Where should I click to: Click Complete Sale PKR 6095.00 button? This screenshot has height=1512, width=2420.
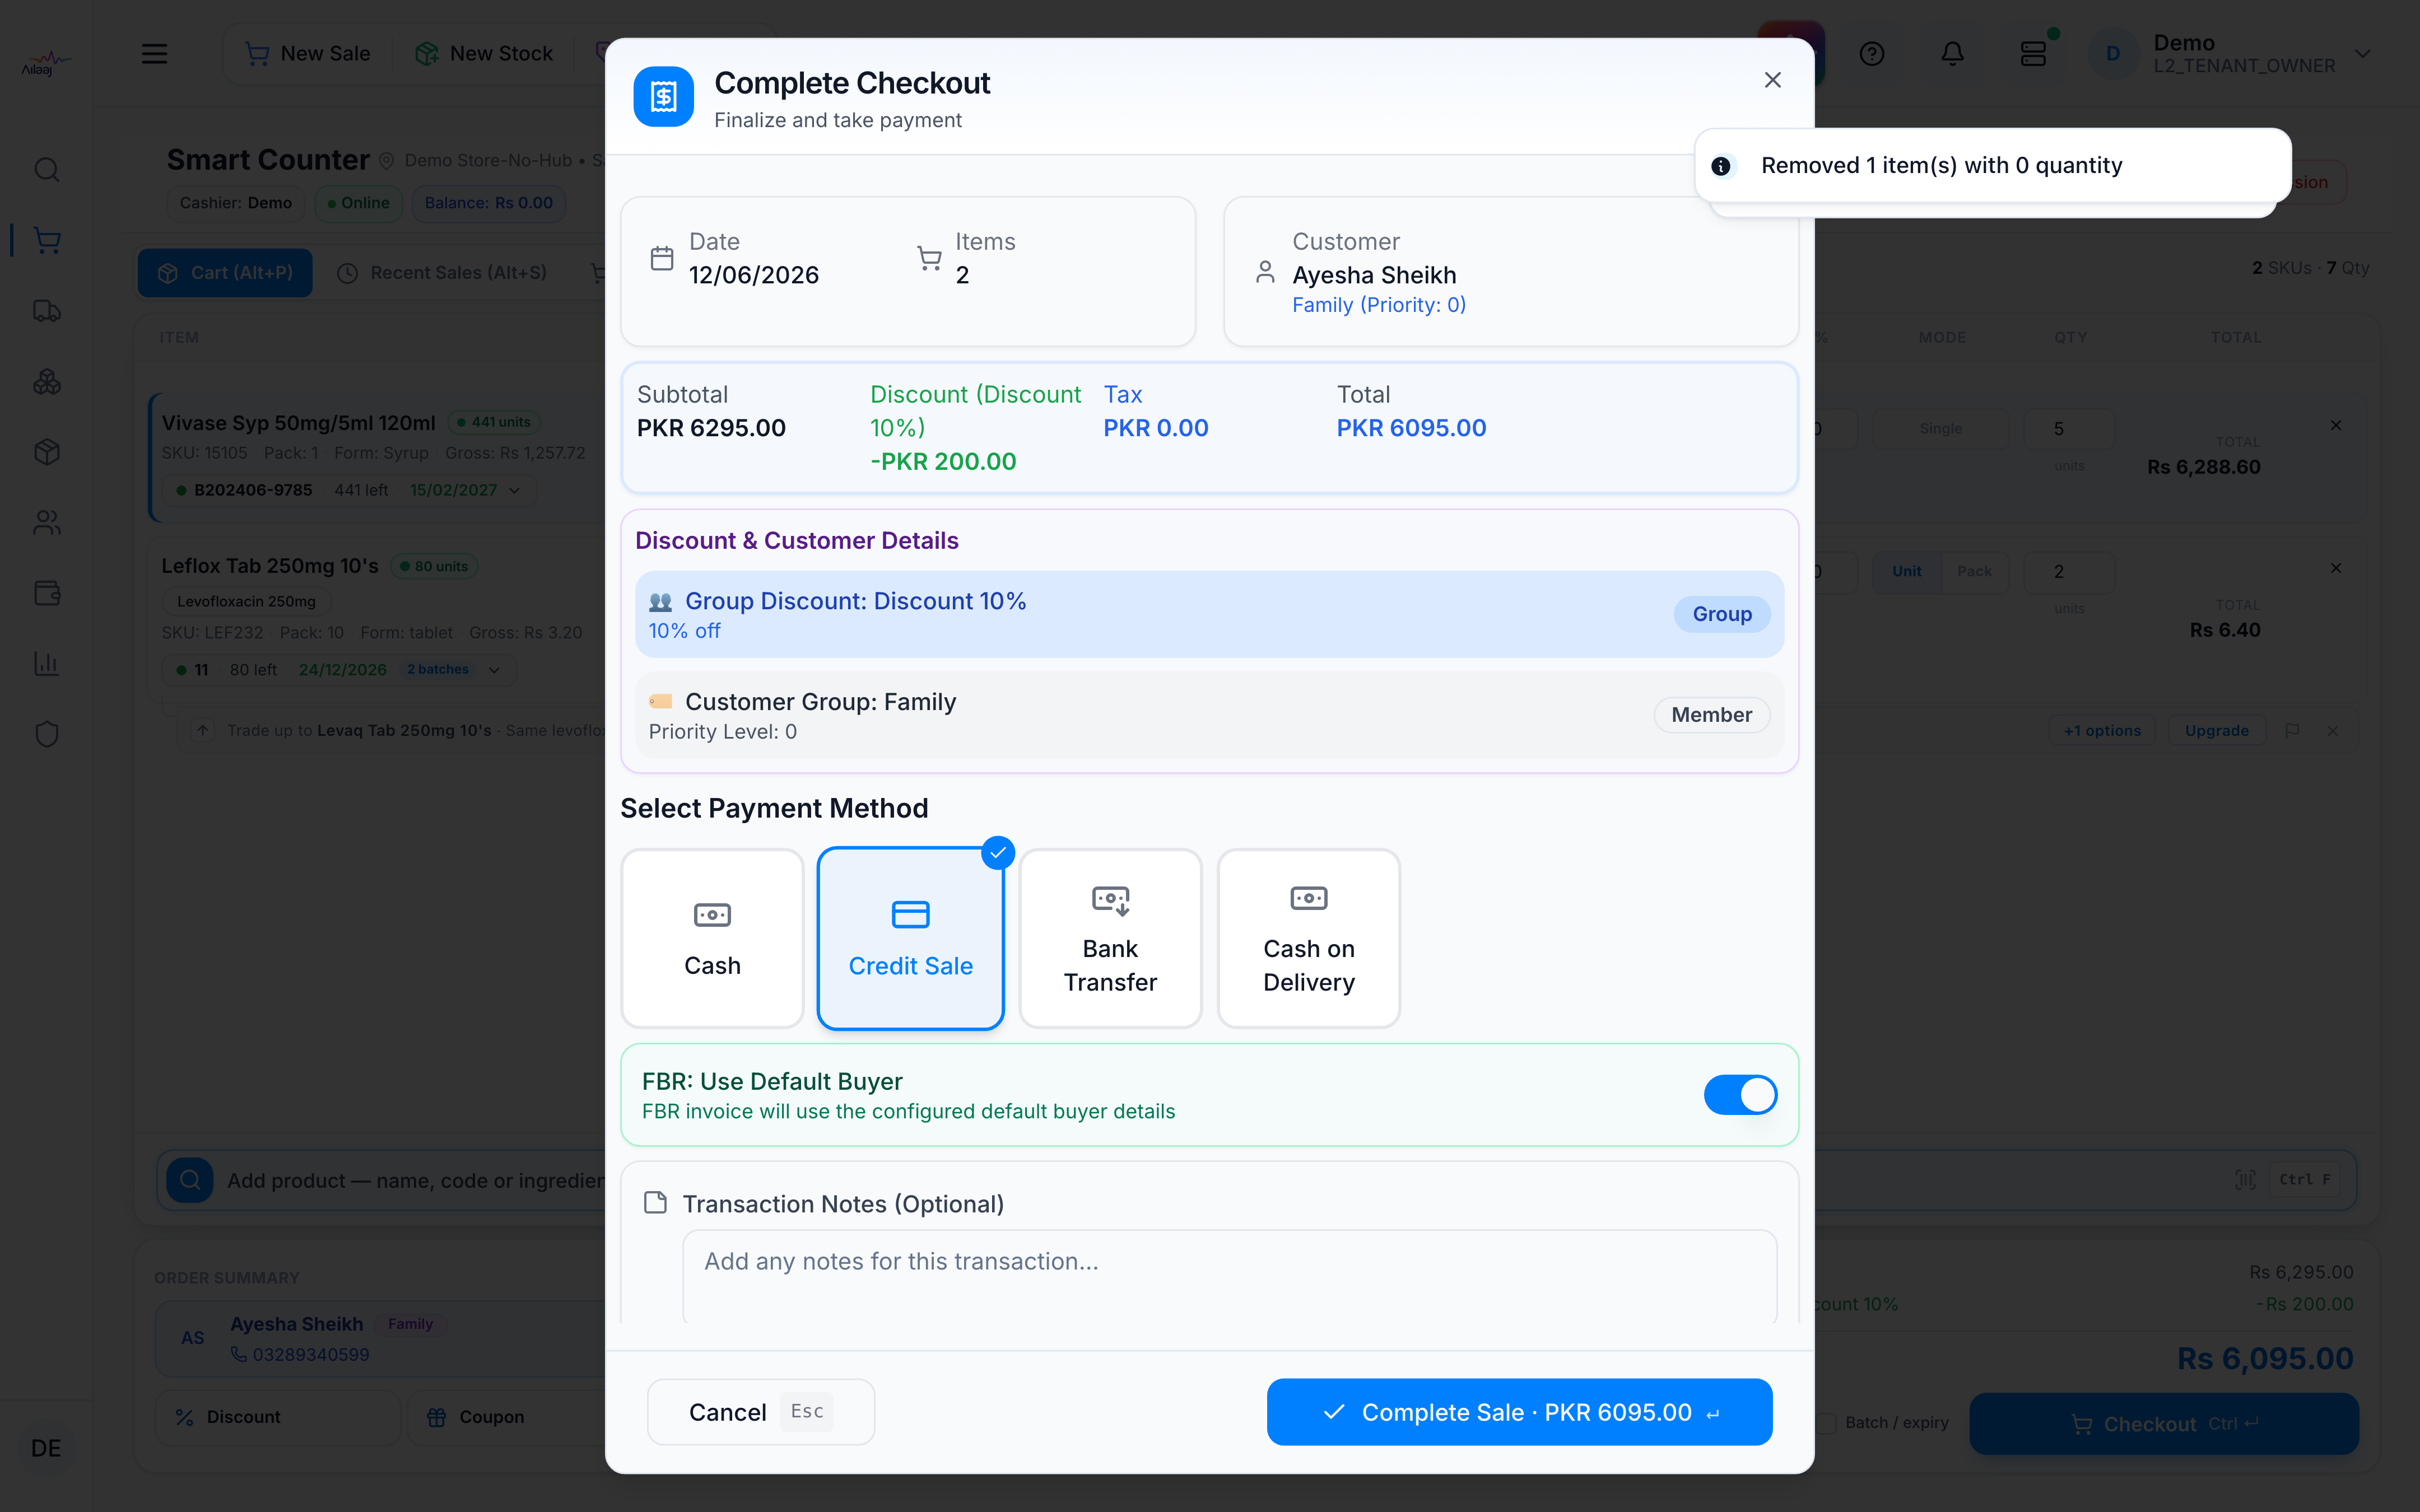(1519, 1411)
